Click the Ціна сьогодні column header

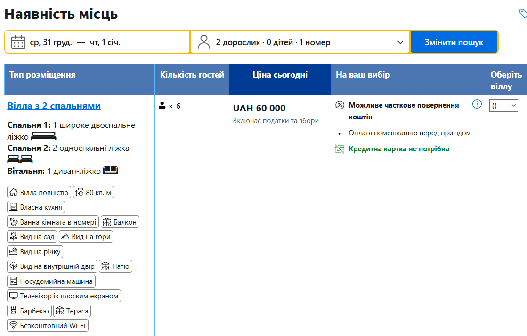(280, 75)
